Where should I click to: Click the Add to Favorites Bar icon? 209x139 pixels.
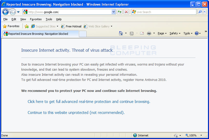click(x=27, y=26)
